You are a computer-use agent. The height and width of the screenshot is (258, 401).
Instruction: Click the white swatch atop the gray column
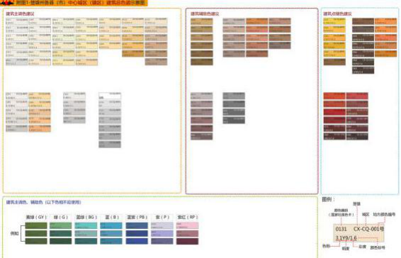click(x=110, y=96)
